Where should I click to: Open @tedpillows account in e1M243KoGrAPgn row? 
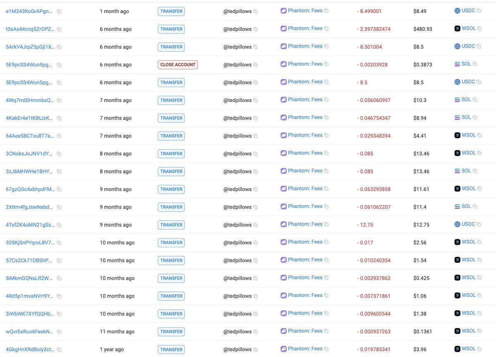237,12
